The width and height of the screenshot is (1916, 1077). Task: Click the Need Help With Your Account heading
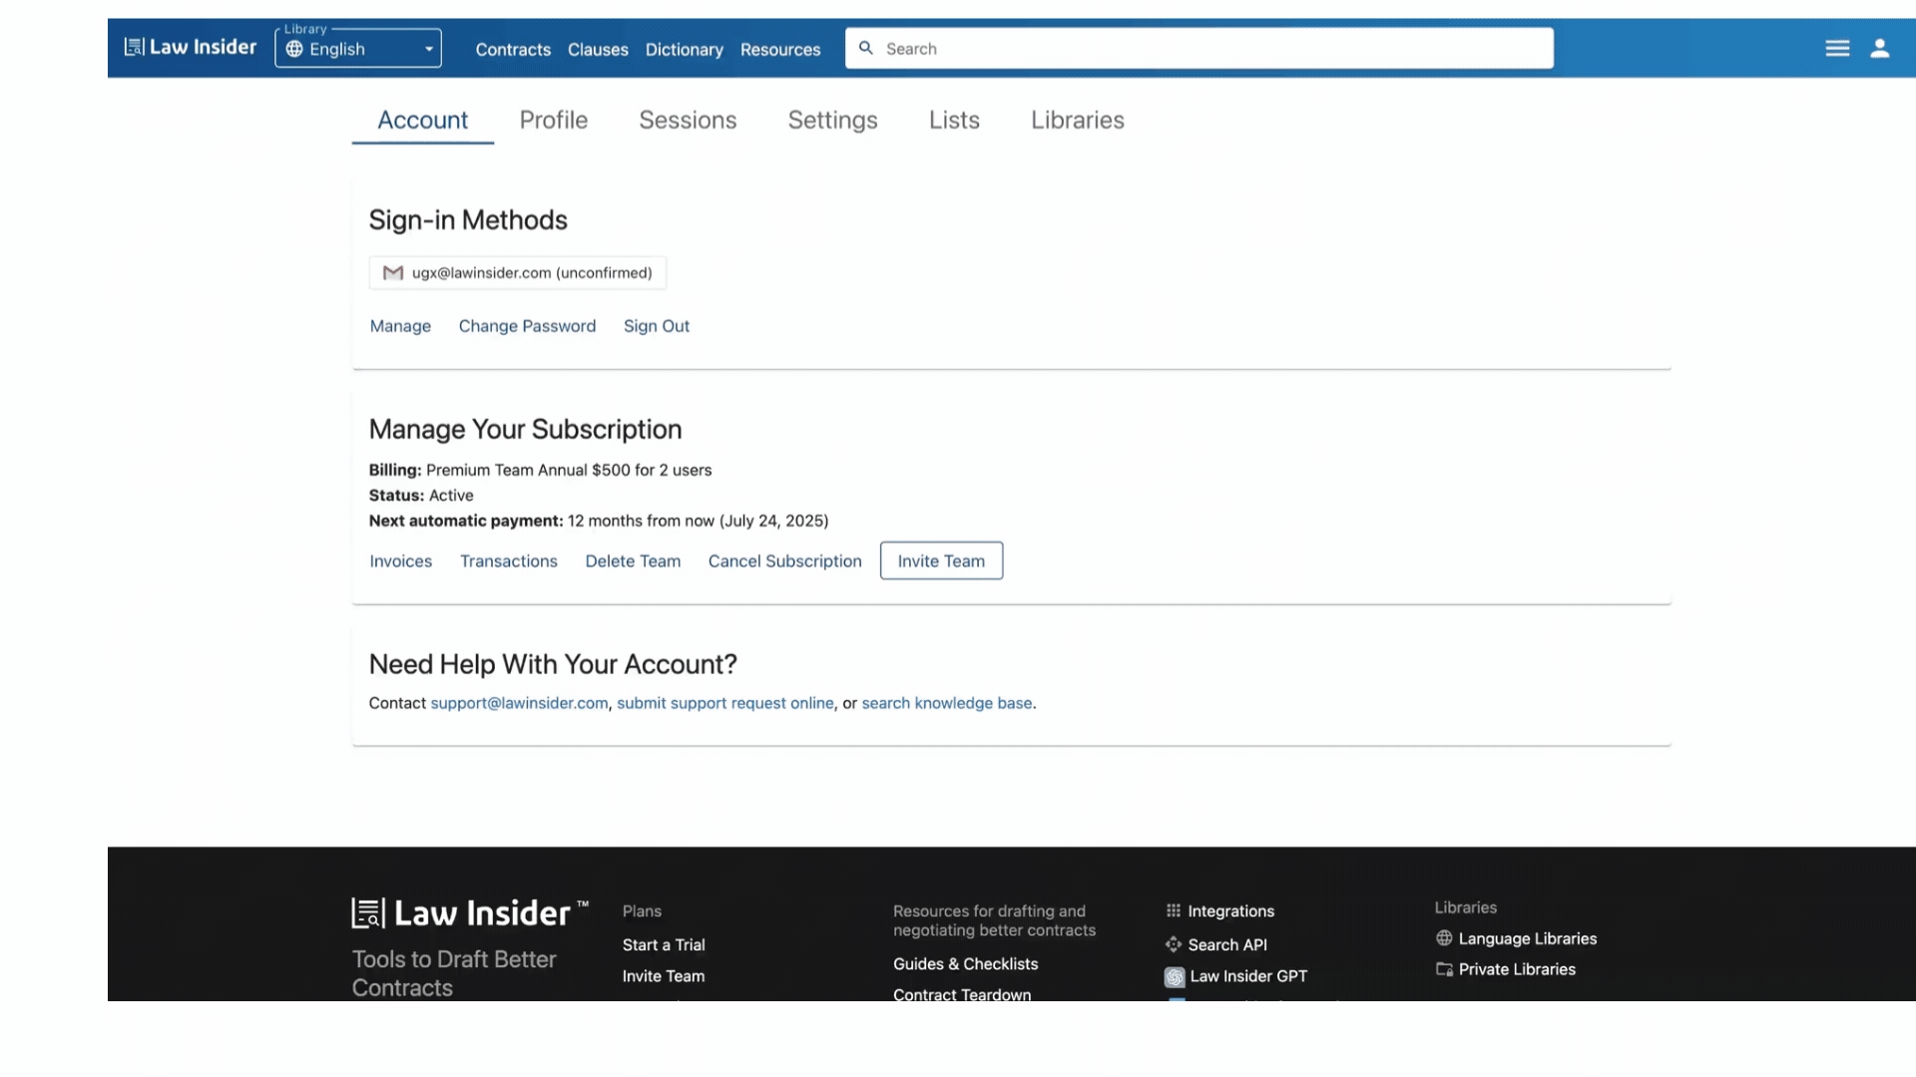pos(553,664)
